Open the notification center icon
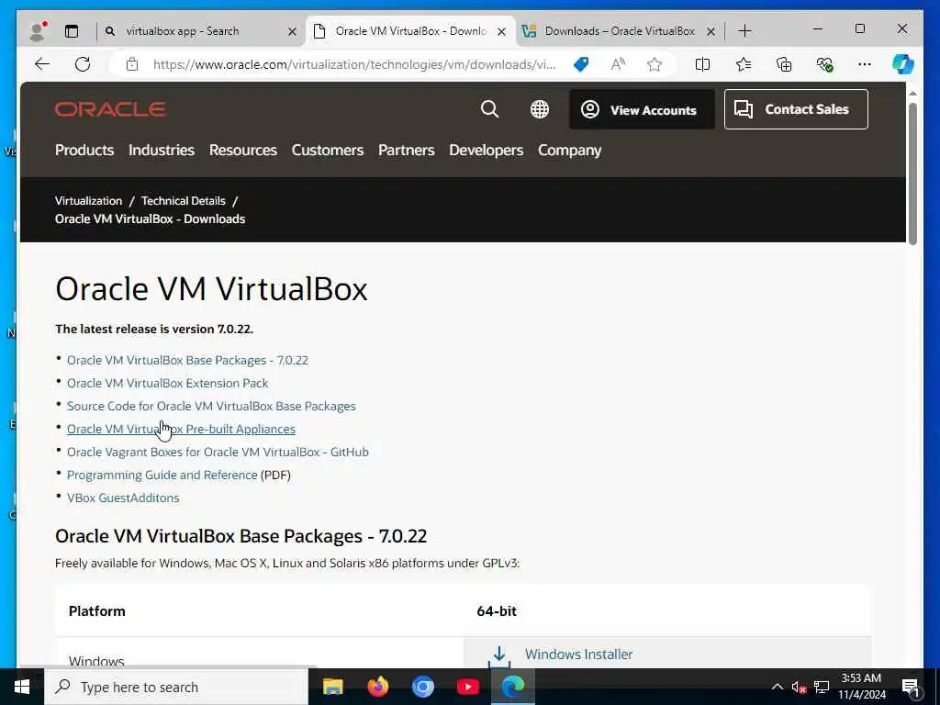This screenshot has height=705, width=940. pos(911,688)
